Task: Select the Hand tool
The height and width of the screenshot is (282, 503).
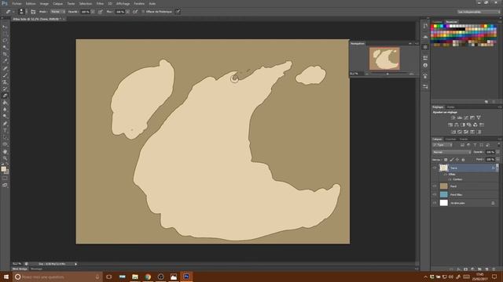Action: coord(5,151)
